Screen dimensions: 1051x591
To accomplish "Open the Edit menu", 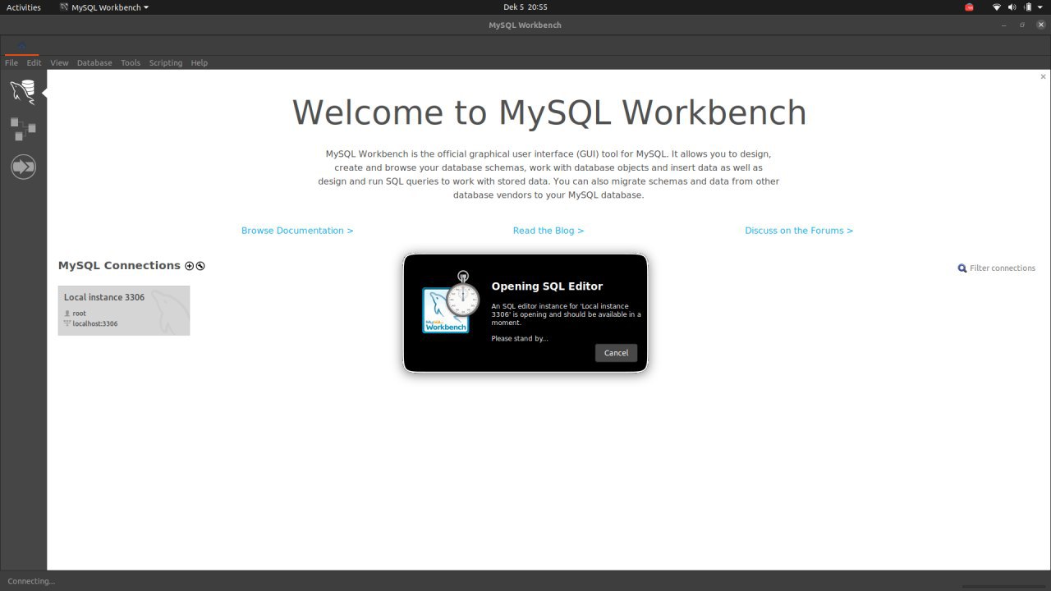I will (34, 62).
